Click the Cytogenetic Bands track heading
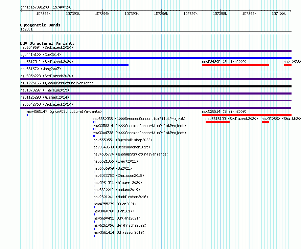301x249 pixels. tap(40, 25)
